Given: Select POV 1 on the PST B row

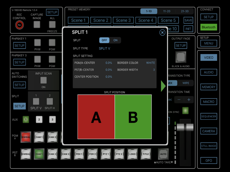Looking at the screenshot, I should [79, 154].
